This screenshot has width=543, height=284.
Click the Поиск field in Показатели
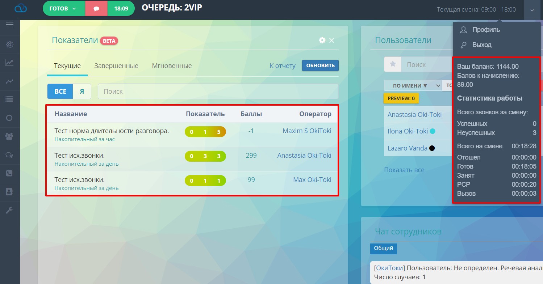click(218, 92)
